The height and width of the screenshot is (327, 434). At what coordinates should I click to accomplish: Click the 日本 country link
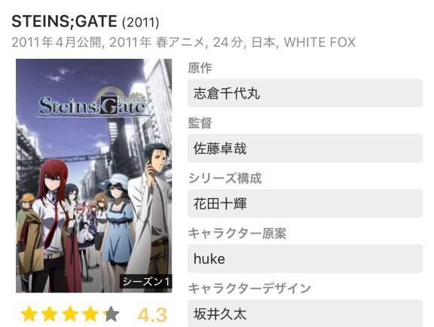click(x=263, y=42)
